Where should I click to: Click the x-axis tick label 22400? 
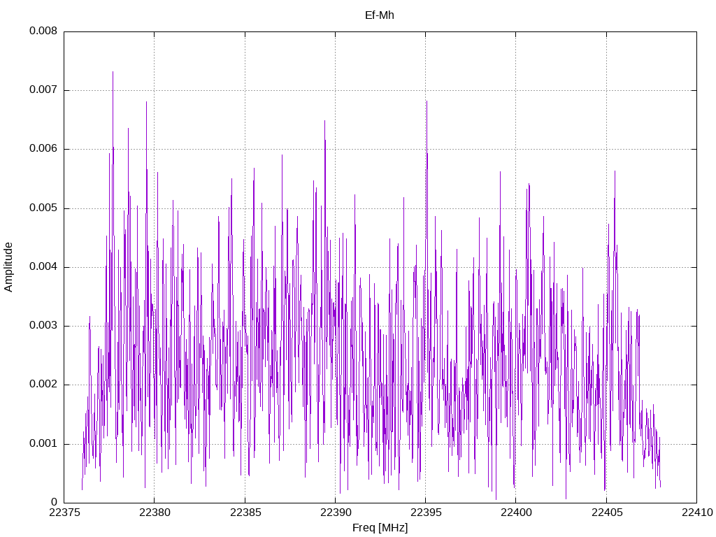(516, 513)
